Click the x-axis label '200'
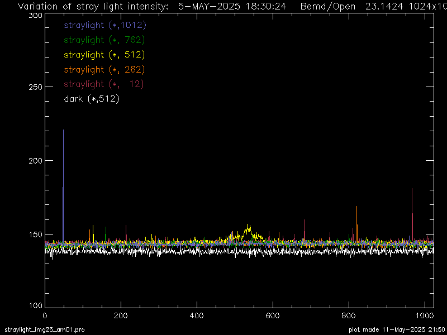 pos(121,315)
